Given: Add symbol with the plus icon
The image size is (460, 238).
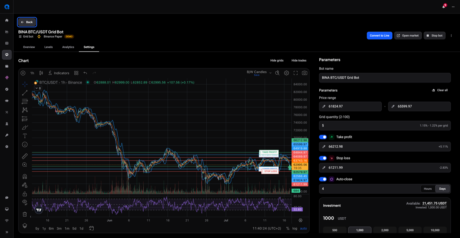Looking at the screenshot, I should (23, 73).
